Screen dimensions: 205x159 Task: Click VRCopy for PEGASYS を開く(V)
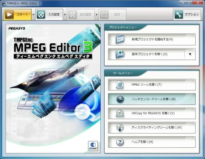pyautogui.click(x=152, y=114)
